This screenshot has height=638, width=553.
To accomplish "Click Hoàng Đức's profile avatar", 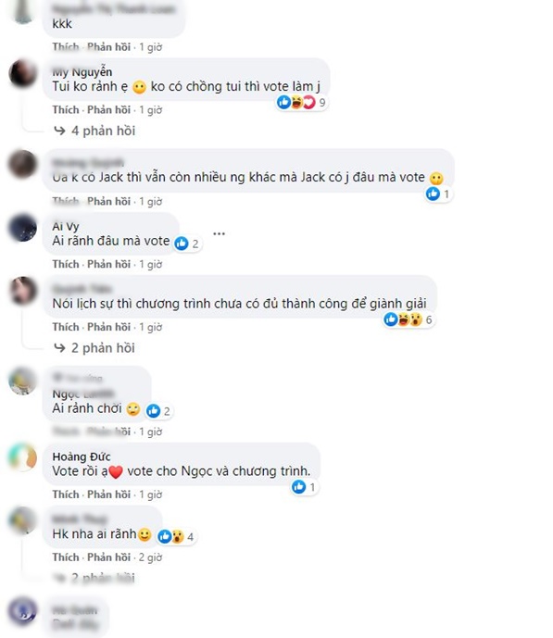I will coord(23,457).
